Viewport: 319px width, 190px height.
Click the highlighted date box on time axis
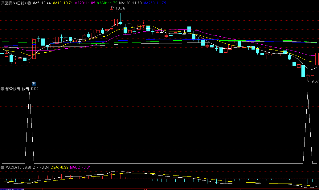coord(12,189)
